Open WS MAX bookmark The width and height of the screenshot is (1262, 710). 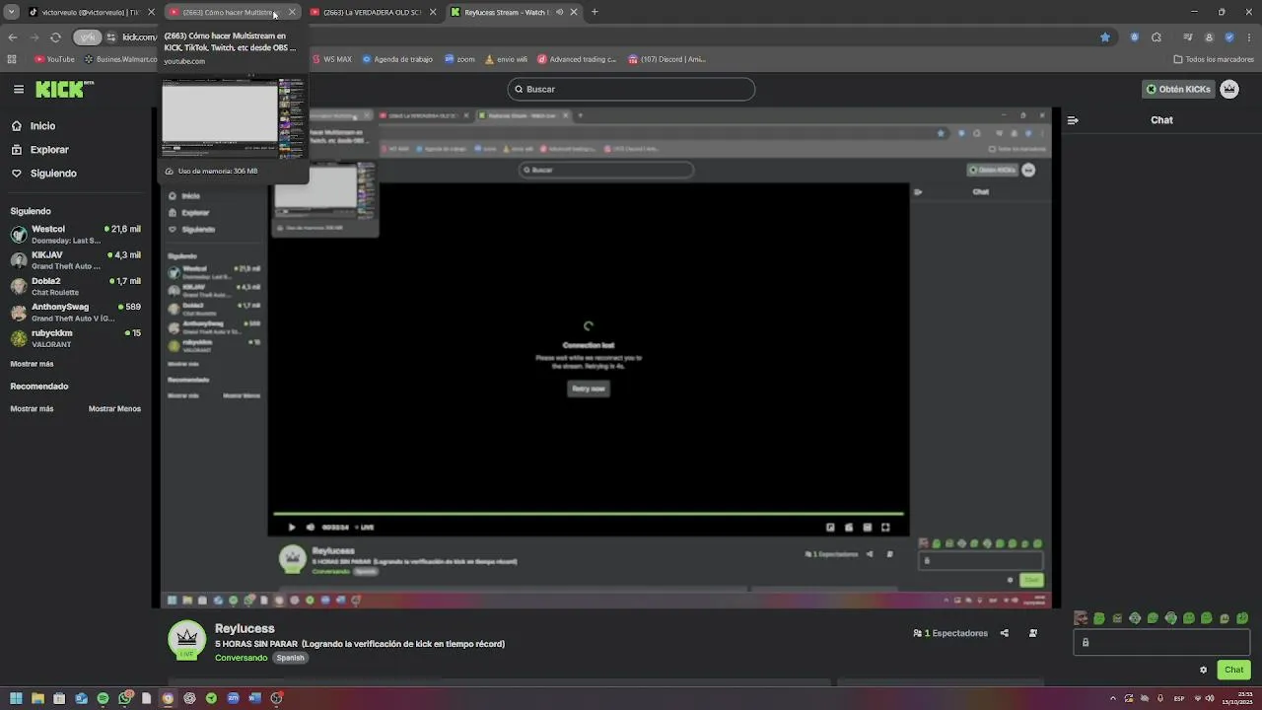[x=331, y=59]
